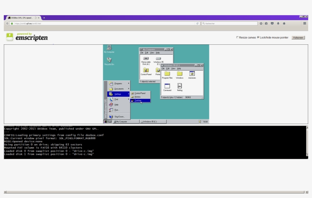The width and height of the screenshot is (312, 198).
Task: Close the DOSBox SVN browser tab
Action: click(38, 18)
